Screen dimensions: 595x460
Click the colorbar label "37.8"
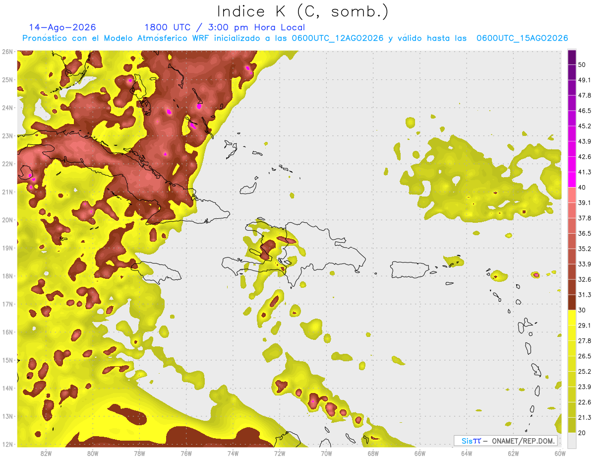click(585, 218)
